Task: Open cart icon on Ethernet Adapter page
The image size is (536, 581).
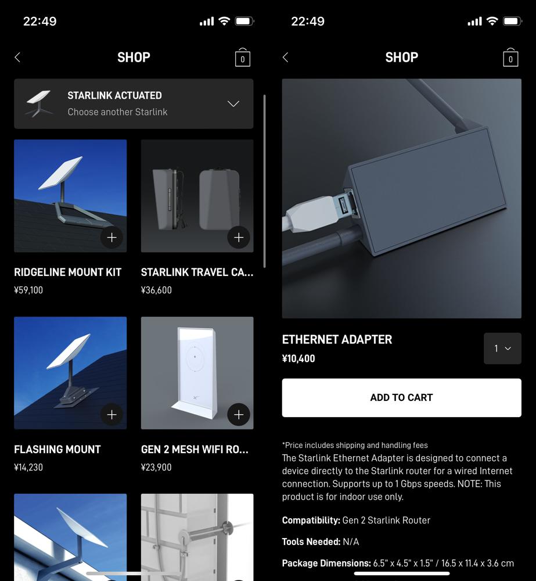Action: tap(510, 58)
